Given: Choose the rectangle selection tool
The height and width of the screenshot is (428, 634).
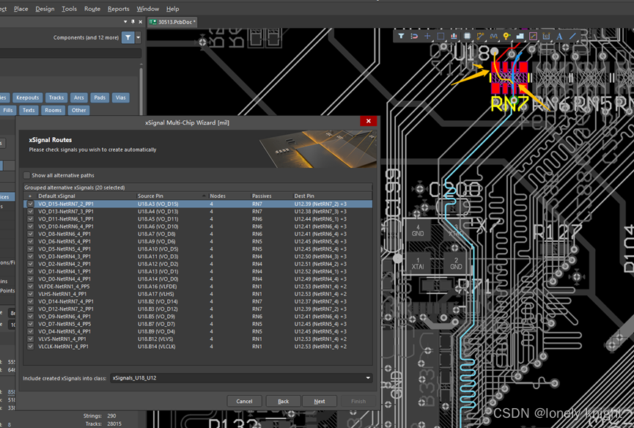Looking at the screenshot, I should pos(441,36).
